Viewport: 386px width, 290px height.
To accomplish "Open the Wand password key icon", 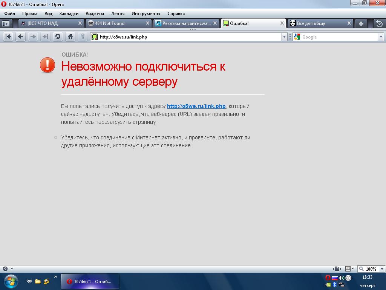I will [x=83, y=37].
